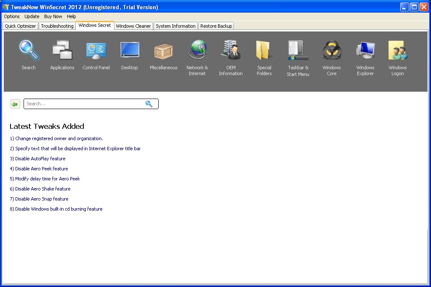
Task: Open the Windows Core category
Action: tap(332, 50)
